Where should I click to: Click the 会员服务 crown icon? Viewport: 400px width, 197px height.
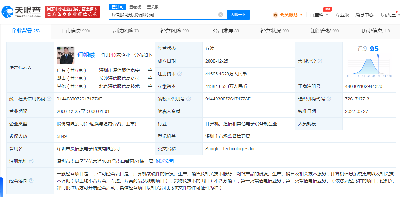pos(275,15)
